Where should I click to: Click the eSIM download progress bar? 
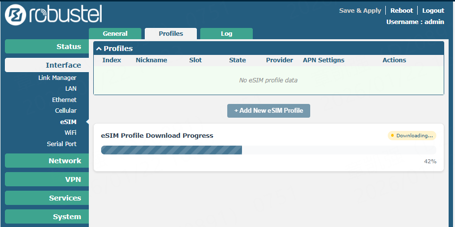coord(268,150)
